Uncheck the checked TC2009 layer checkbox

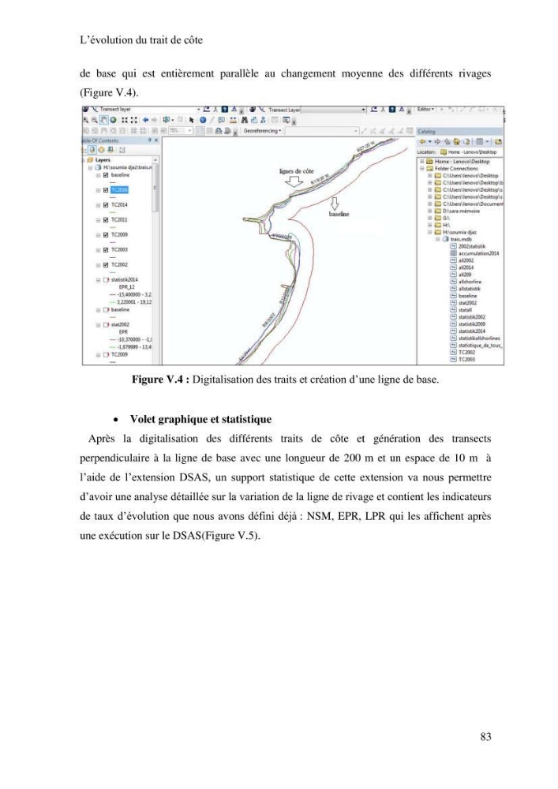[x=106, y=235]
